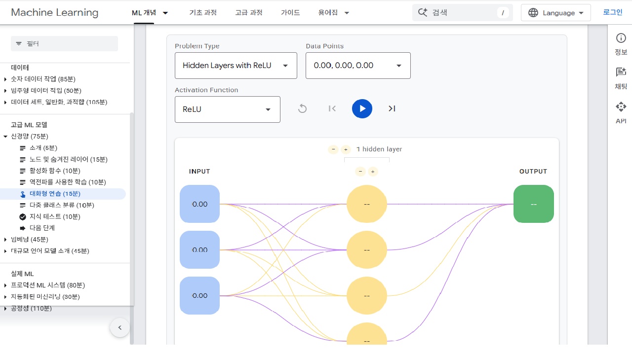Open 노드 및 숨겨진 레이어 (15분) lesson
This screenshot has height=355, width=632.
[x=68, y=159]
